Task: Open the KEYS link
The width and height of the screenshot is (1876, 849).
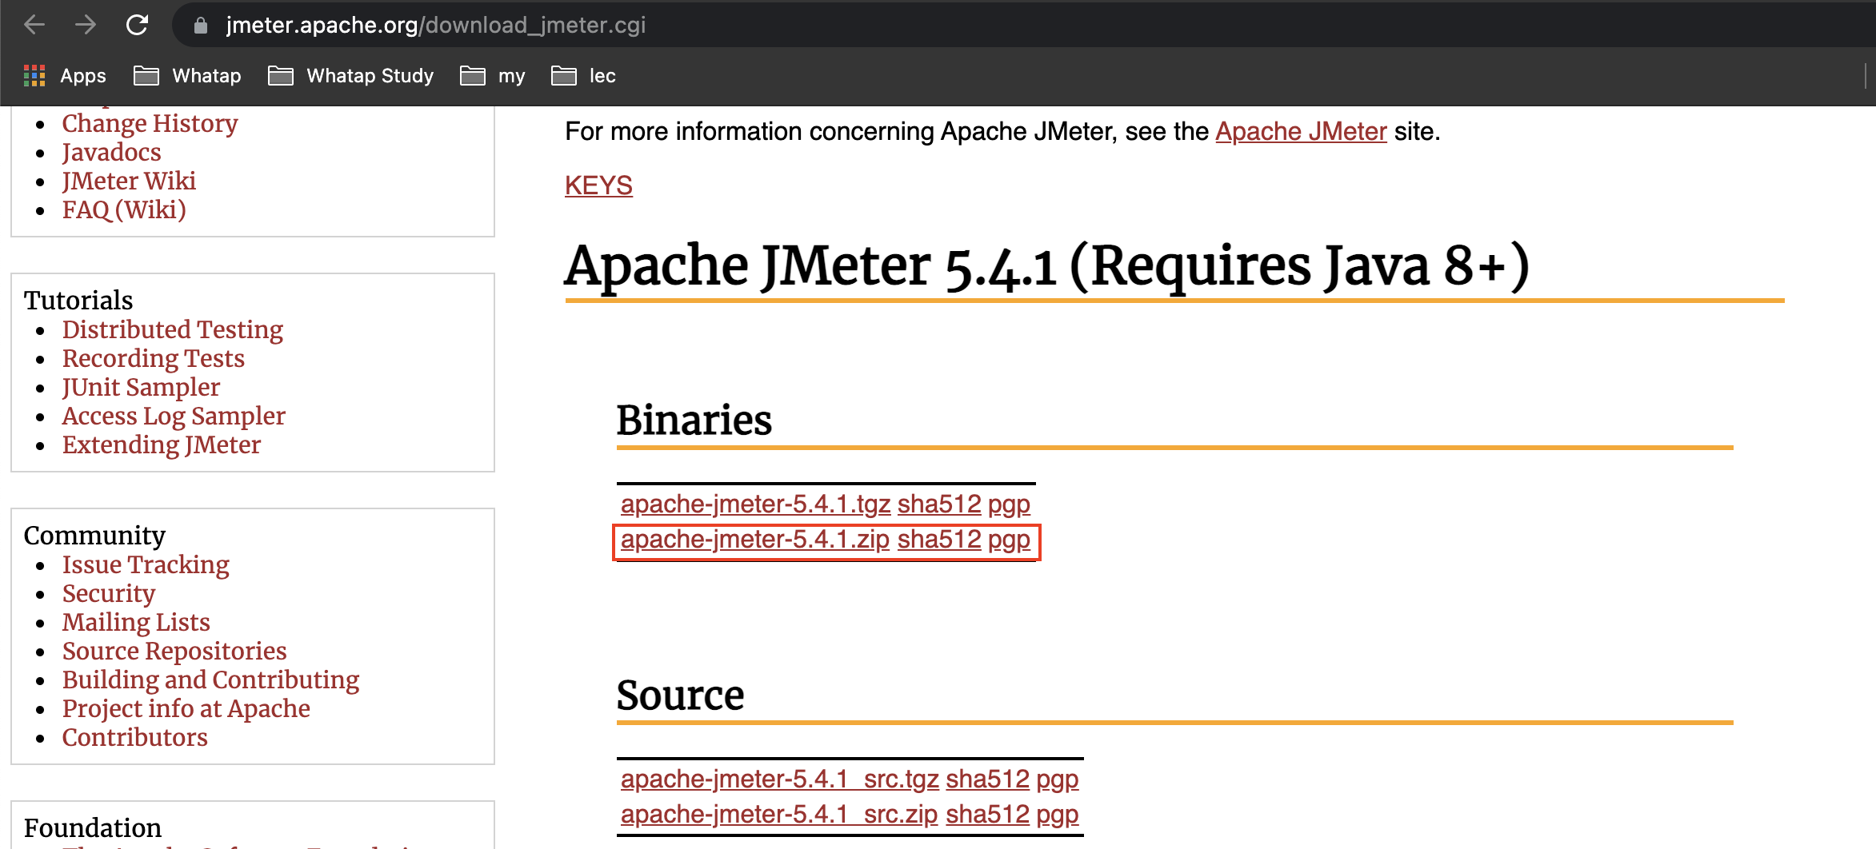Action: pos(598,185)
